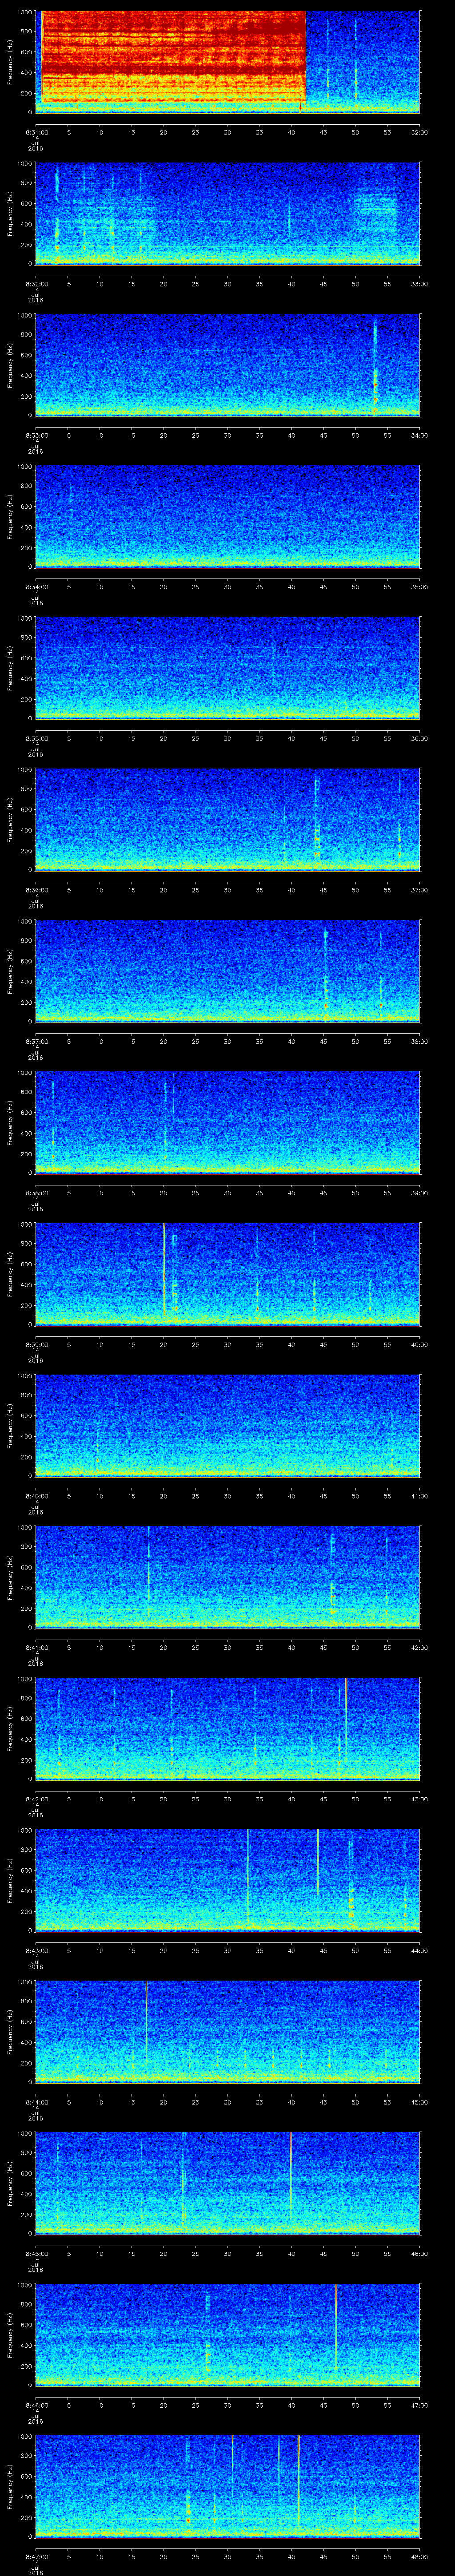
Task: Click the 33:00 end time label
Action: point(419,284)
